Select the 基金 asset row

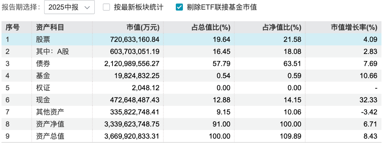pyautogui.click(x=191, y=76)
